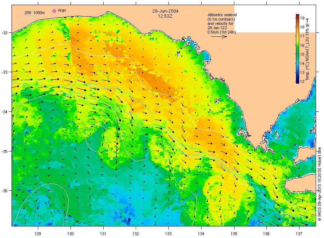
Task: Click the 'Argo' legend label
Action: [x=62, y=10]
